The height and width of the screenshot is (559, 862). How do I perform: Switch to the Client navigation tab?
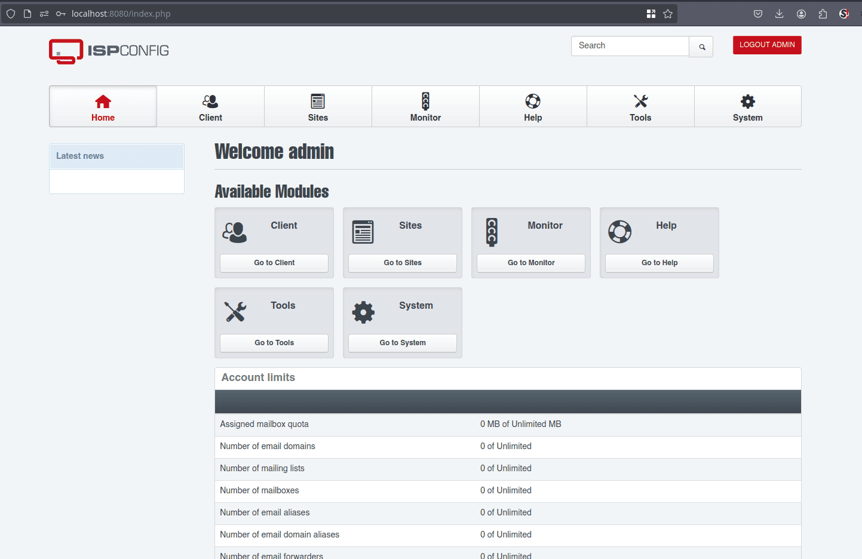click(210, 107)
